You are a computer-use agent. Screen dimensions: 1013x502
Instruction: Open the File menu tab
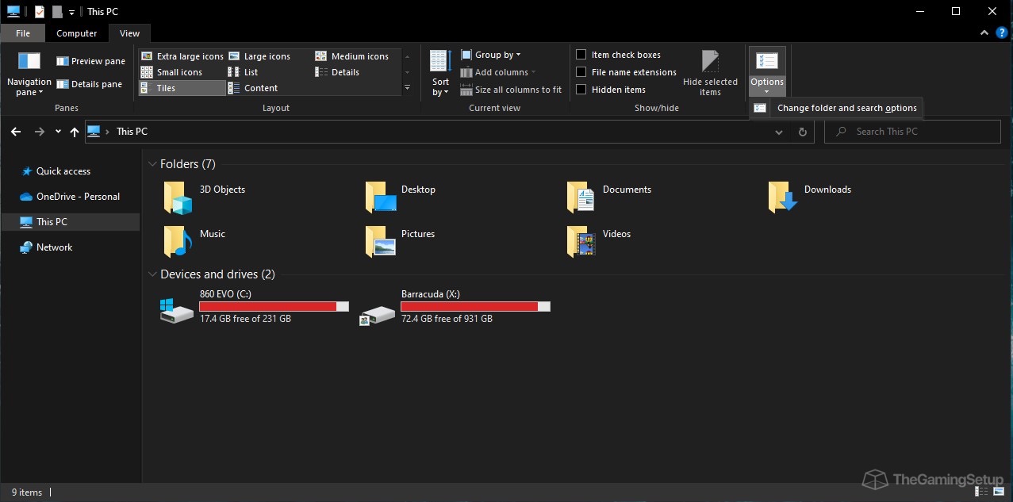click(x=23, y=33)
